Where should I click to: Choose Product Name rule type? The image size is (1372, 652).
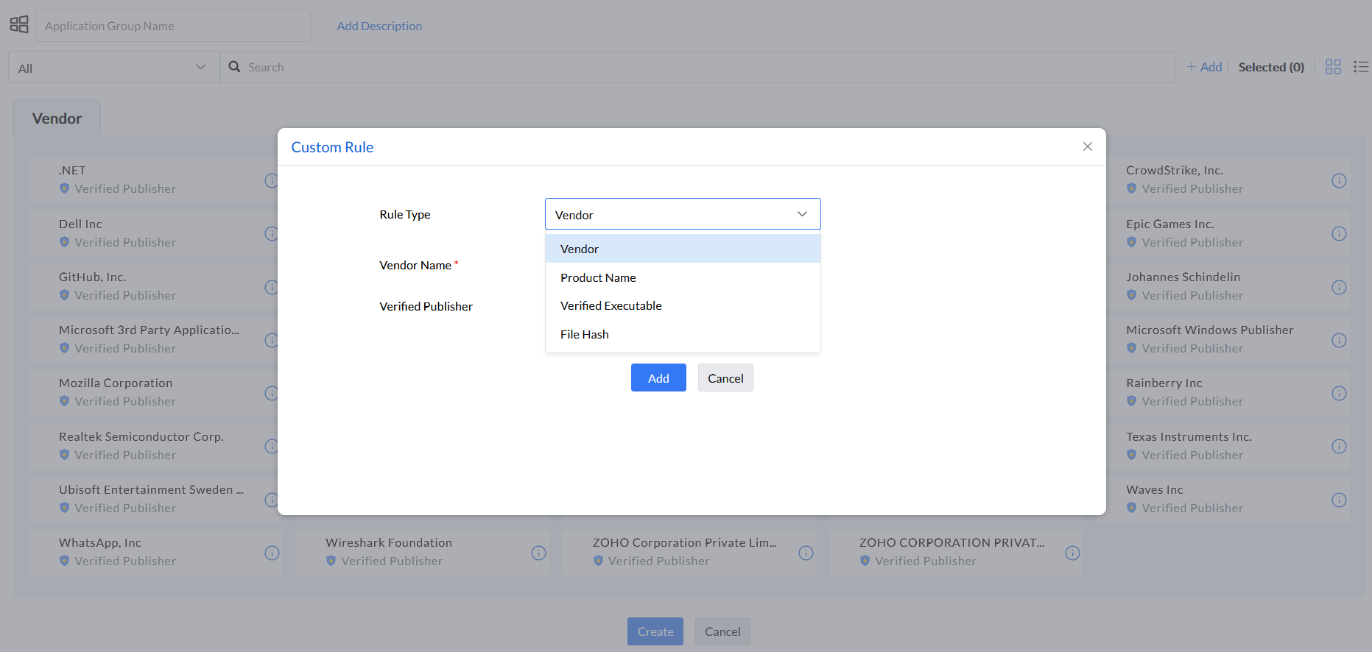[x=598, y=277]
